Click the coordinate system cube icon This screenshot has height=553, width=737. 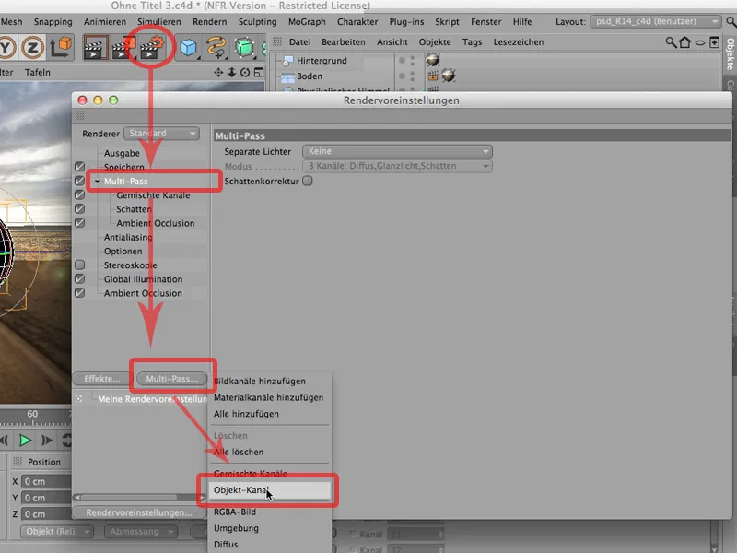[x=61, y=47]
